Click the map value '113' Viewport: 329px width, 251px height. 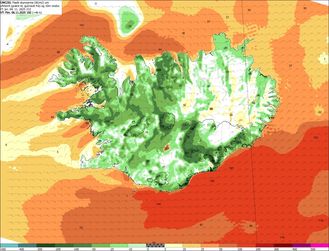(166, 148)
